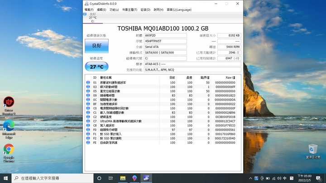Image resolution: width=326 pixels, height=183 pixels.
Task: Click status icon for attribute F2
Action: point(88,138)
